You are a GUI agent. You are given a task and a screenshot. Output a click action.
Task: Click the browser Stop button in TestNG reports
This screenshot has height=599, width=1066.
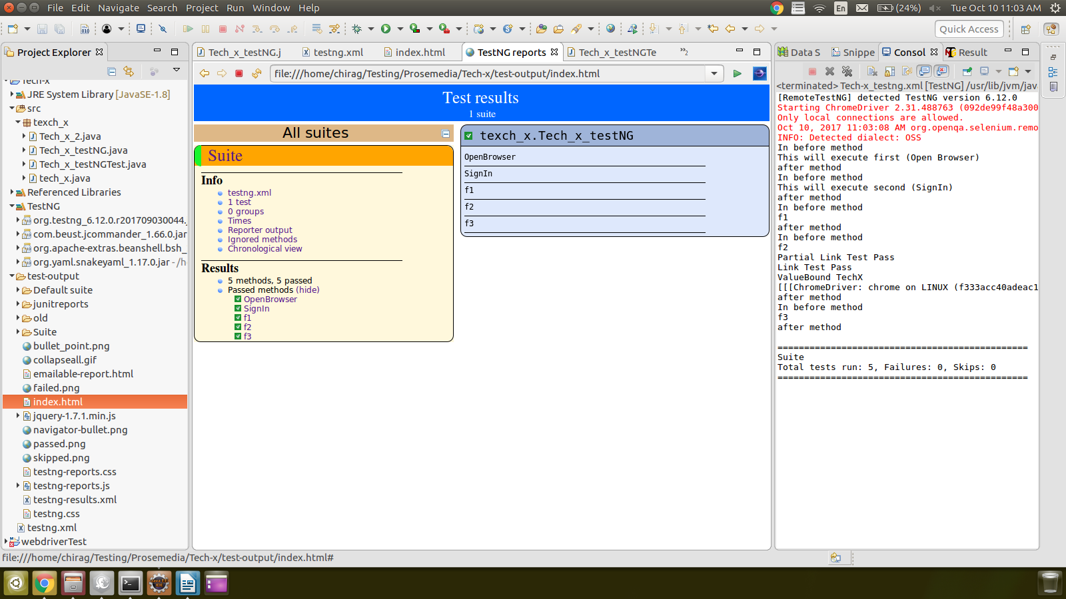(239, 73)
